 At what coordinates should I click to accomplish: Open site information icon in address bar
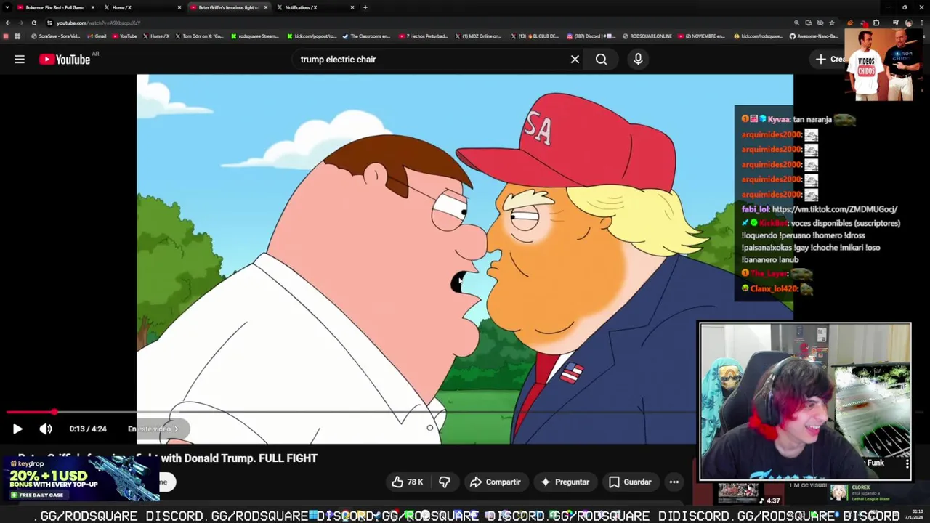click(x=49, y=23)
